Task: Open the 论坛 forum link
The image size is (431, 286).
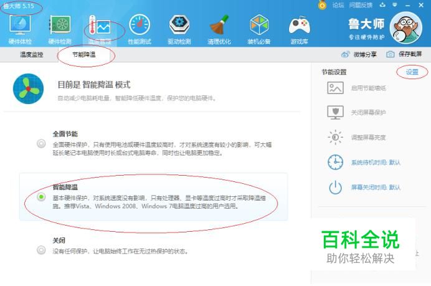Action: 338,5
